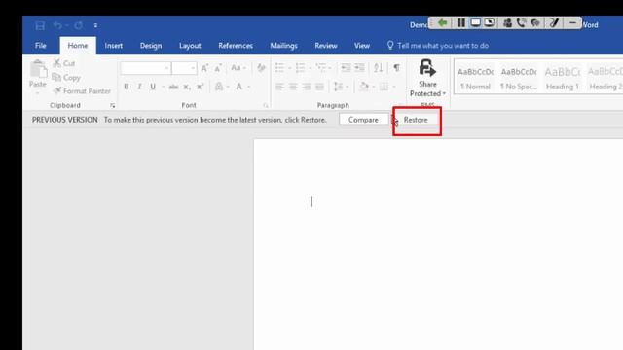The height and width of the screenshot is (350, 623).
Task: Click Increase Indent icon
Action: tap(359, 68)
